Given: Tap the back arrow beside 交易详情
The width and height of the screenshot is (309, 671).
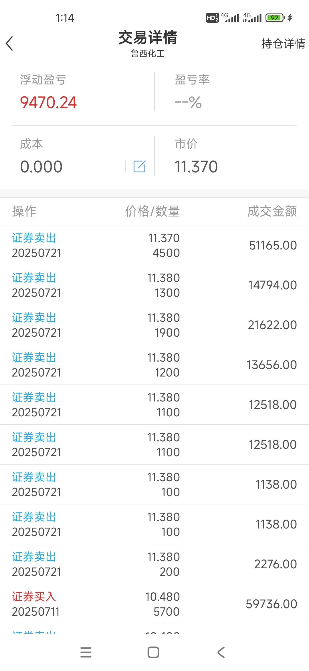Looking at the screenshot, I should point(9,44).
